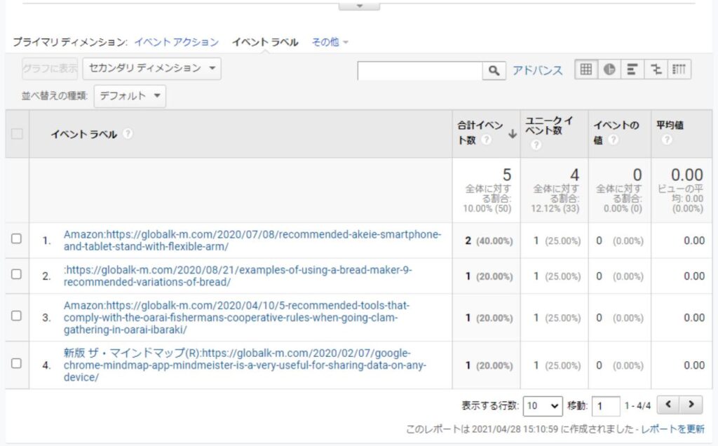
Task: Open the セカンダリ ディメンション dropdown
Action: click(151, 69)
